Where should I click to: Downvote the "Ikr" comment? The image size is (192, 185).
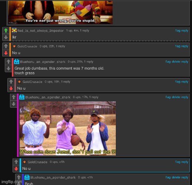[6, 37]
